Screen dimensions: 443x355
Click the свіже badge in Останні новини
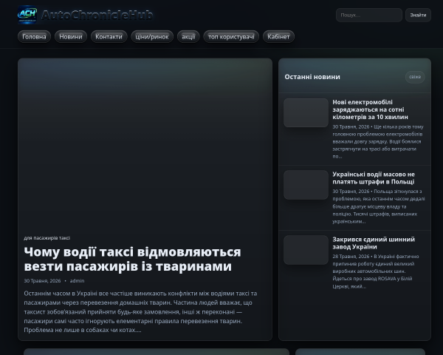point(415,77)
